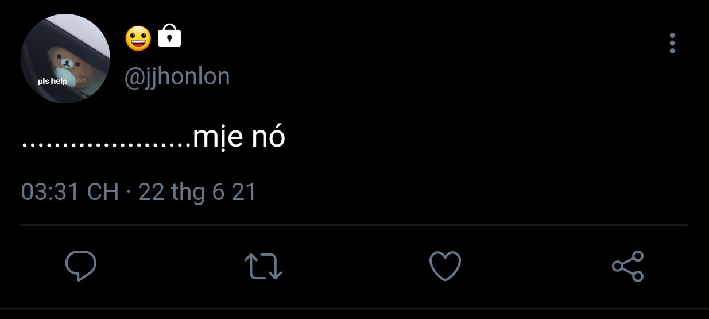Click the "21" year in the timestamp
The height and width of the screenshot is (319, 709).
244,192
